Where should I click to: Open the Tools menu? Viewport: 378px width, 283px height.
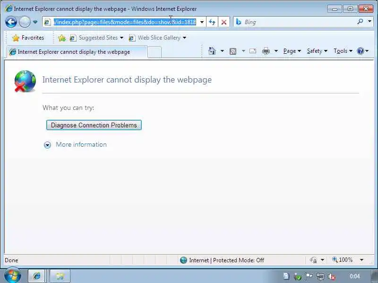(343, 51)
